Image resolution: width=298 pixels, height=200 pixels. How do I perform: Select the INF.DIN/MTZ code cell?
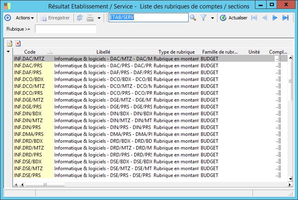[33, 121]
